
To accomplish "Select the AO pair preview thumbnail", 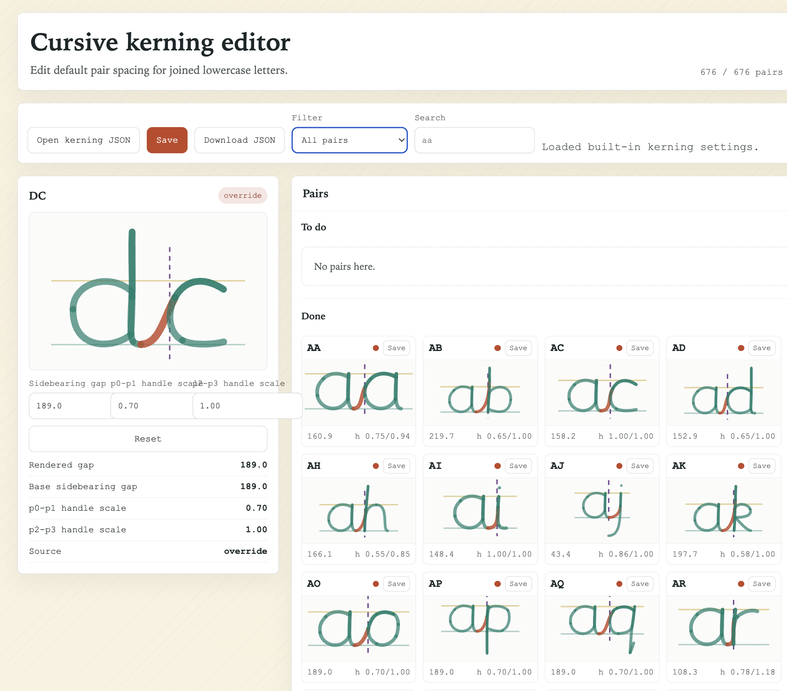I will pyautogui.click(x=359, y=629).
